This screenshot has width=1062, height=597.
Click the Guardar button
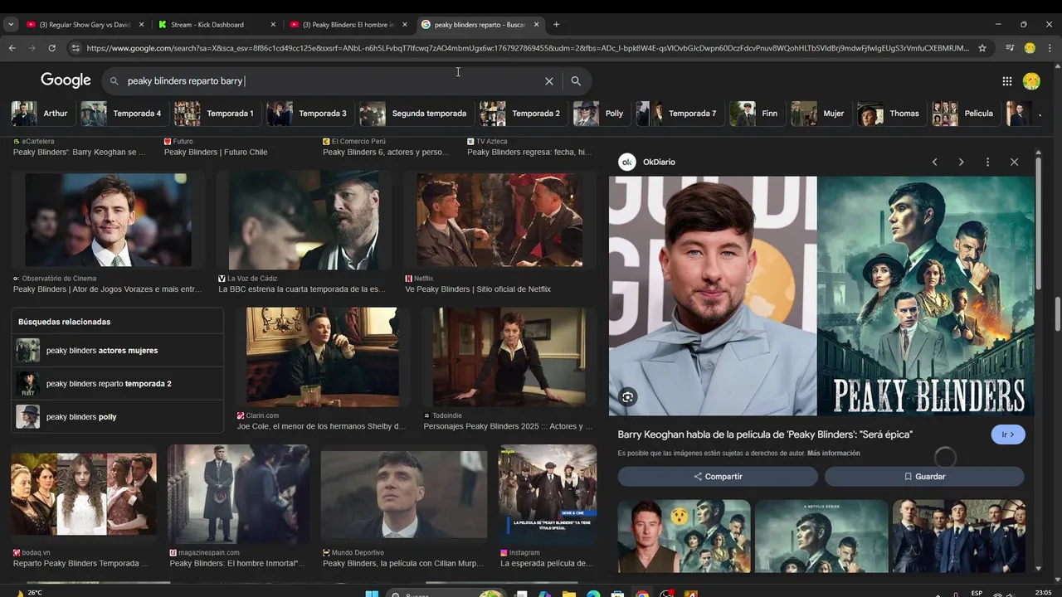(x=924, y=477)
